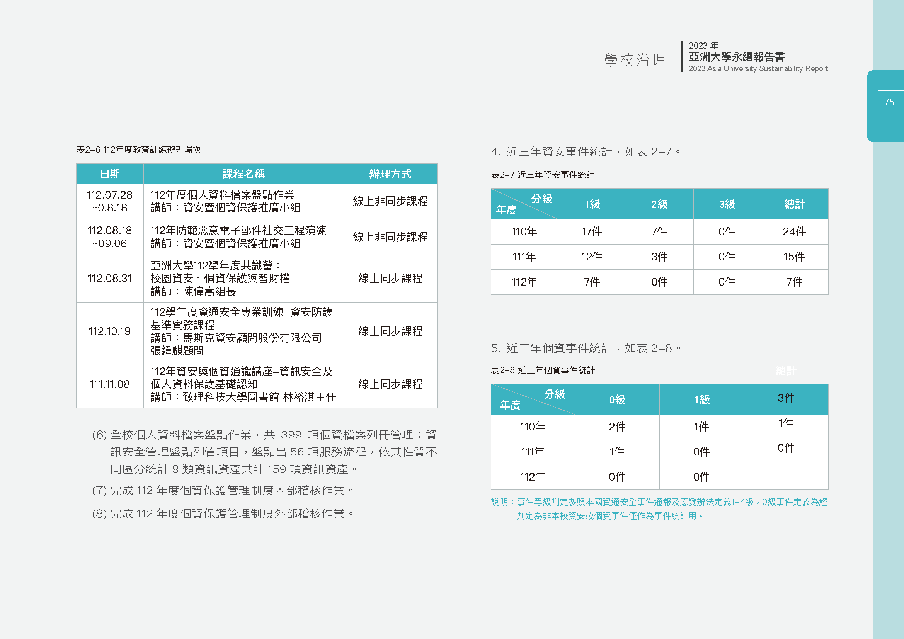Click the 3級 header in table 2-7
The image size is (904, 639).
[x=727, y=204]
